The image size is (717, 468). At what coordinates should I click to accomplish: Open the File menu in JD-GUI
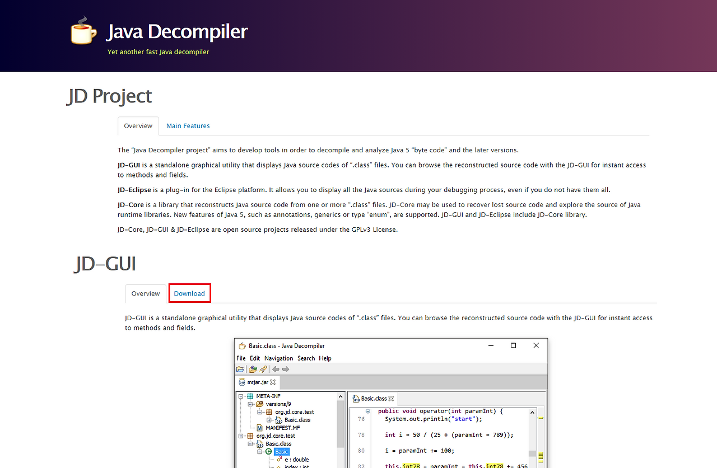[241, 358]
